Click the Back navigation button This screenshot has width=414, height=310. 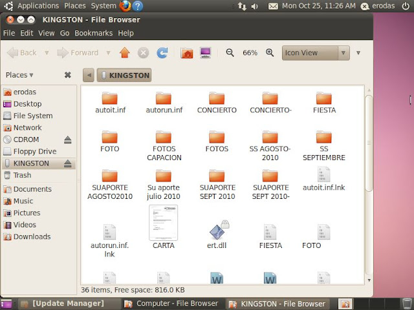click(x=22, y=53)
